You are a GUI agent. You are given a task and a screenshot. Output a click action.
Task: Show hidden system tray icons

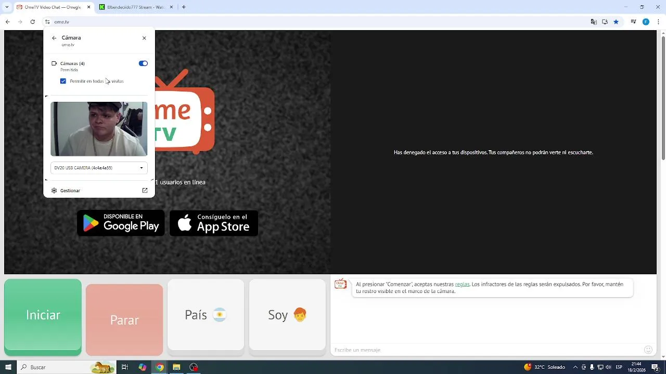click(x=575, y=367)
